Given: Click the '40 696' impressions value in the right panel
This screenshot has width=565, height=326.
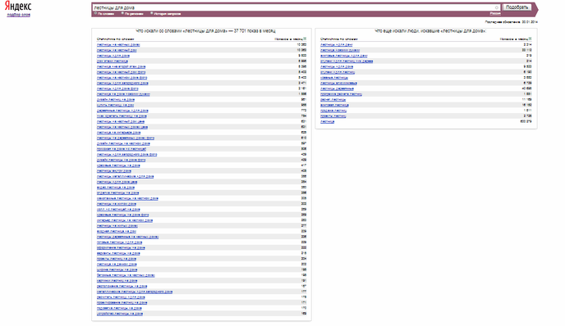Looking at the screenshot, I should 526,88.
